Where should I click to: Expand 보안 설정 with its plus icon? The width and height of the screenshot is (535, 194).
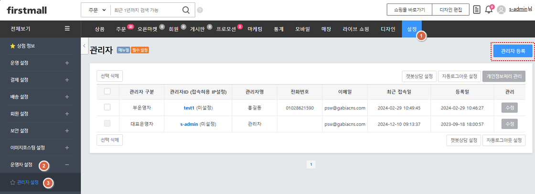67,131
